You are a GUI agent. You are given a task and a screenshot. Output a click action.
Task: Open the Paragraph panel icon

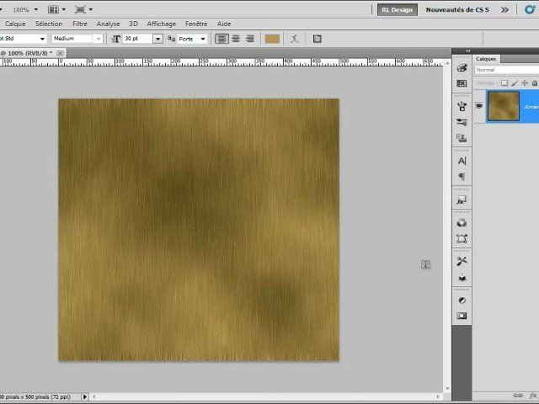(462, 177)
